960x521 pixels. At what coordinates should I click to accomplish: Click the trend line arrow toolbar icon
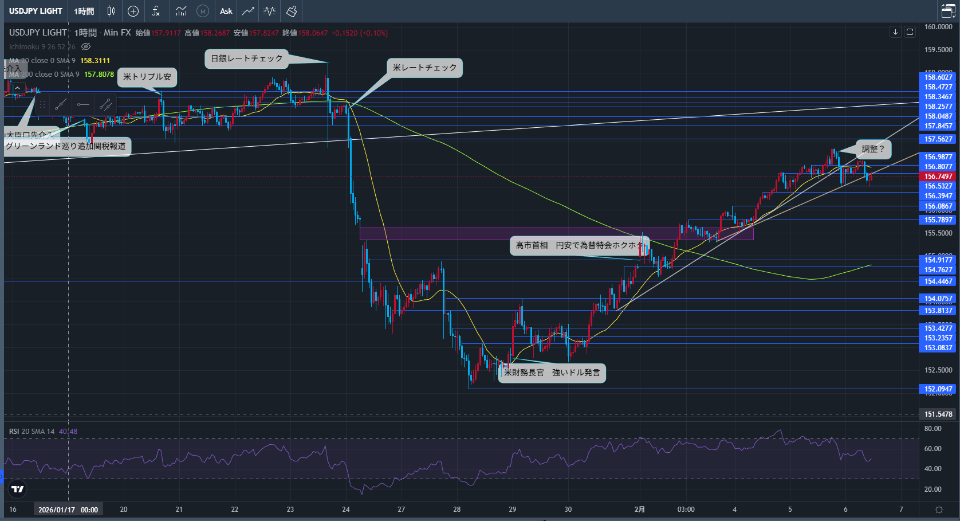tap(247, 11)
